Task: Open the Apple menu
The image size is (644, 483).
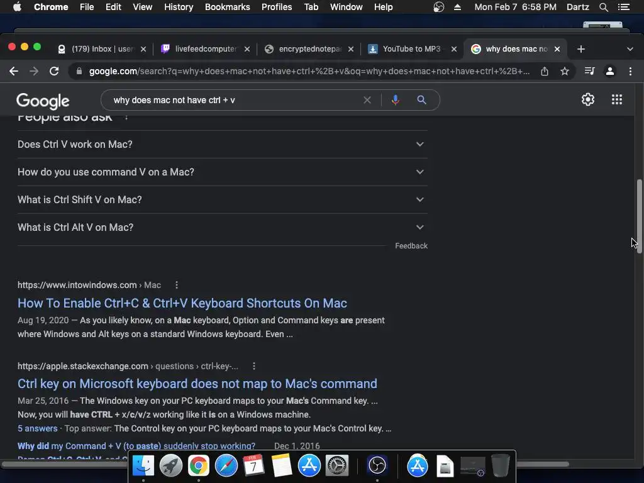Action: (17, 7)
